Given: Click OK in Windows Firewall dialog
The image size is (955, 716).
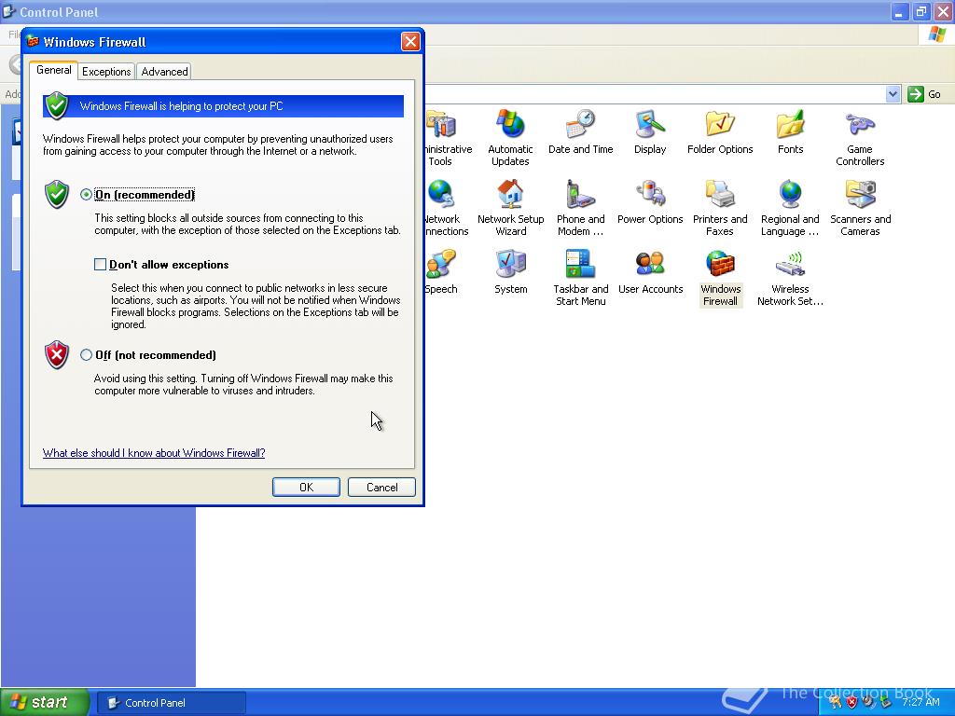Looking at the screenshot, I should [306, 487].
